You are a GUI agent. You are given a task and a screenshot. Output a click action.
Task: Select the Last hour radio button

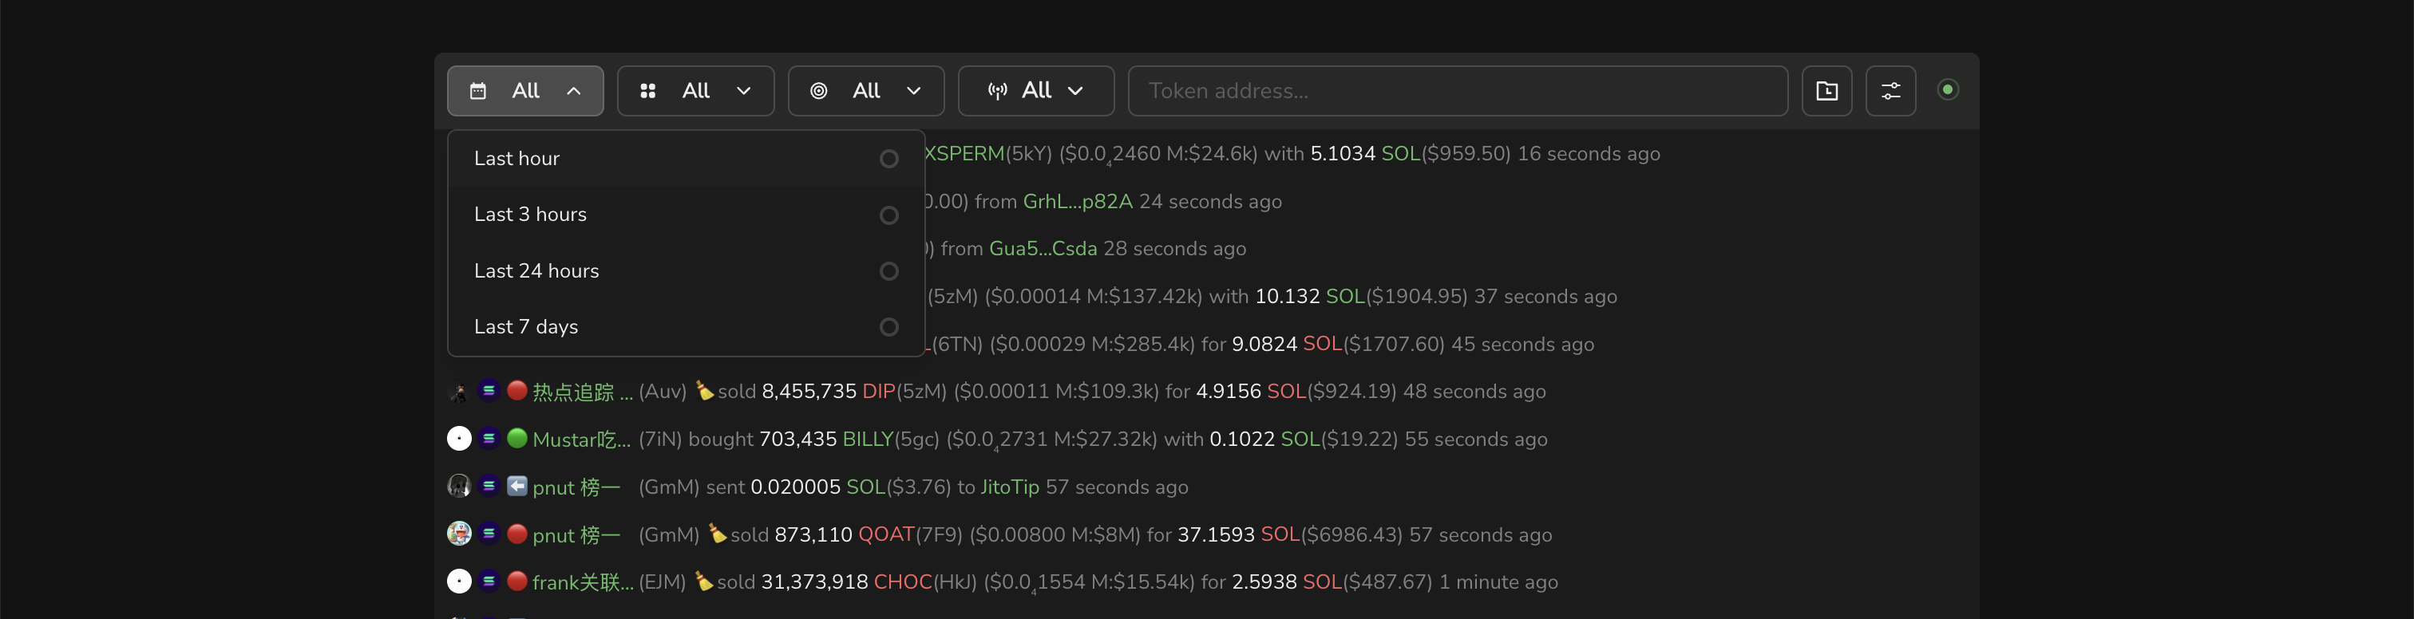tap(888, 160)
